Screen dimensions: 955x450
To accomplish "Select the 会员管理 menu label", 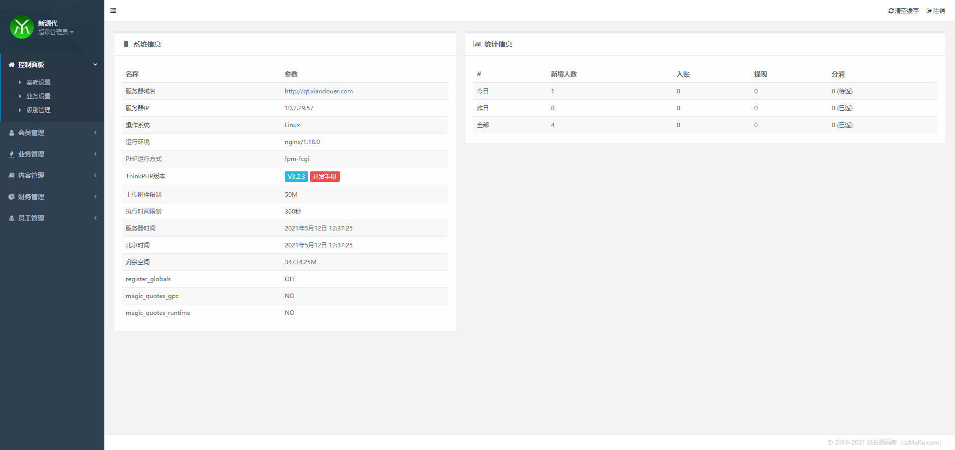I will (31, 133).
